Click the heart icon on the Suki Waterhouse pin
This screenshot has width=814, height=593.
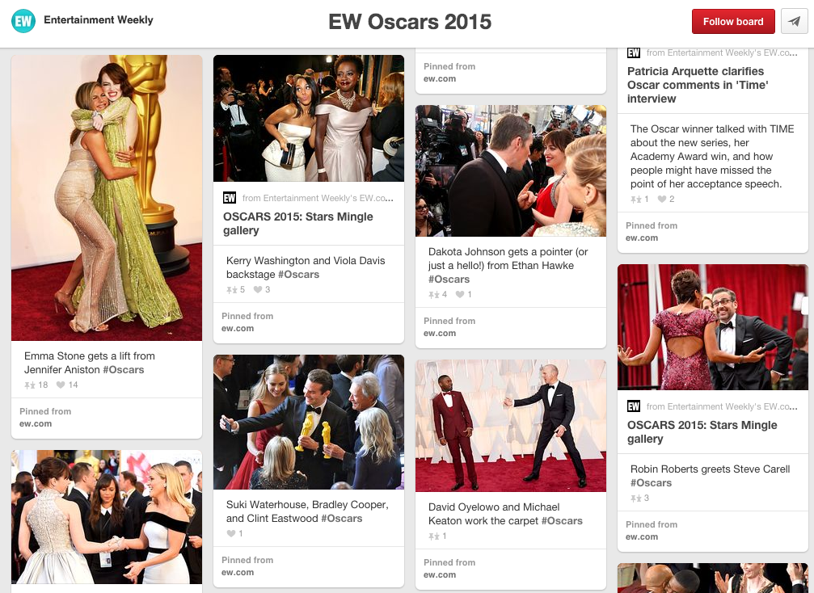(231, 533)
